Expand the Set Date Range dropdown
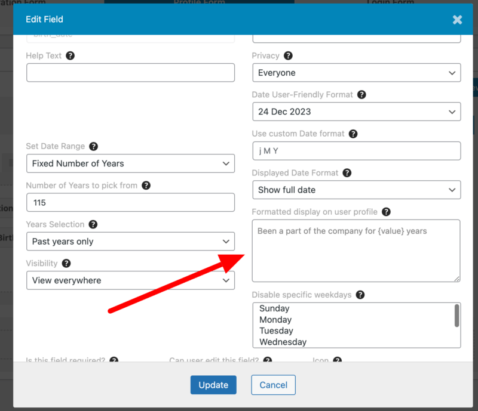This screenshot has height=411, width=478. [x=130, y=163]
